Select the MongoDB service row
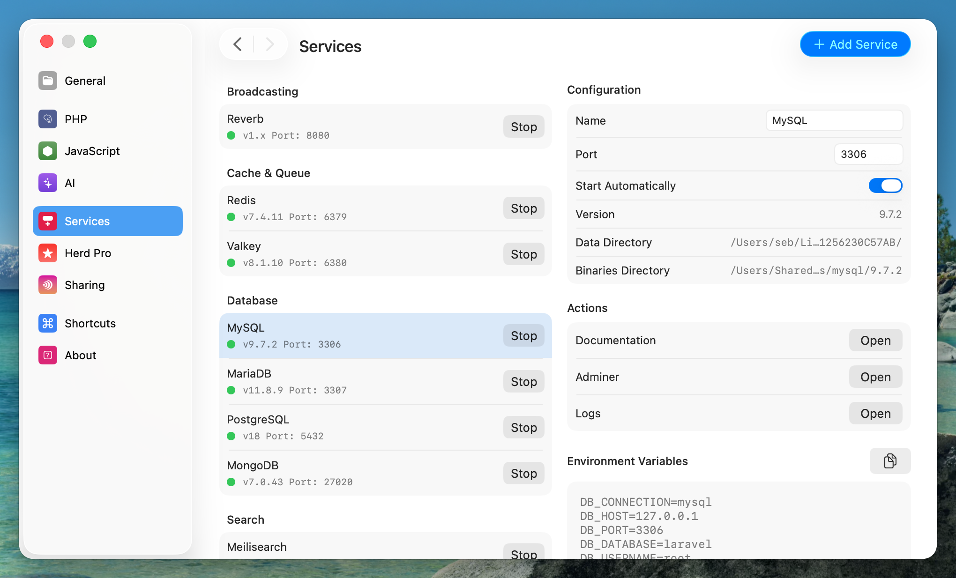Screen dimensions: 956x578 click(385, 474)
